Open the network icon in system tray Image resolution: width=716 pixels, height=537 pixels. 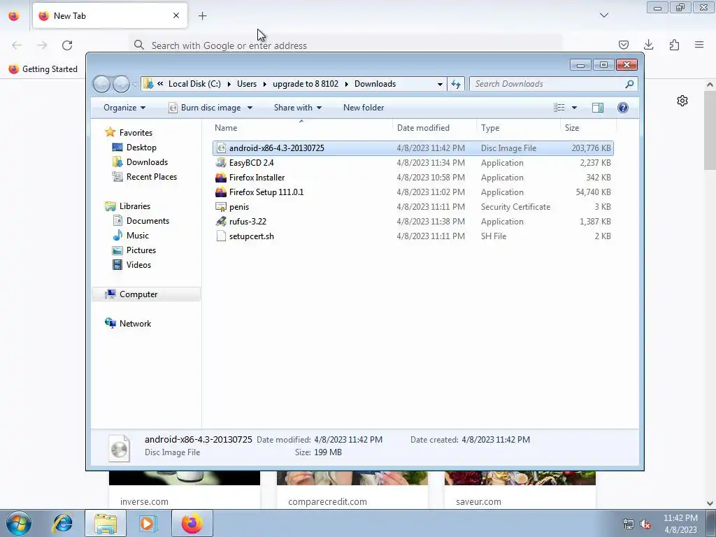click(629, 524)
